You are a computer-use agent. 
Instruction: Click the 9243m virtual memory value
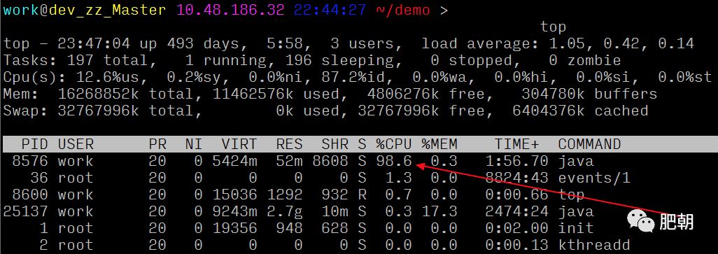coord(234,211)
